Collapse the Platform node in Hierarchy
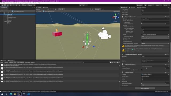 [5, 22]
